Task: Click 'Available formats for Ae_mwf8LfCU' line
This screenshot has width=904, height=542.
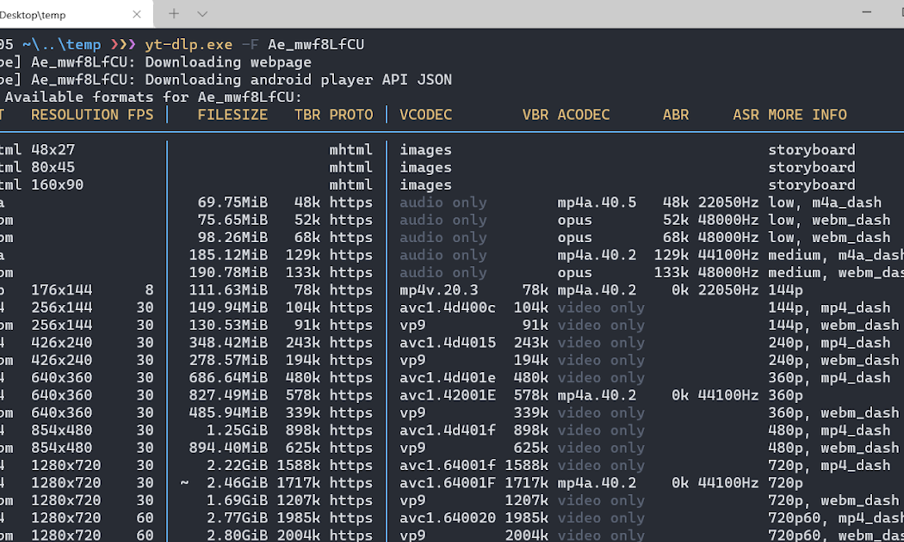Action: click(153, 97)
